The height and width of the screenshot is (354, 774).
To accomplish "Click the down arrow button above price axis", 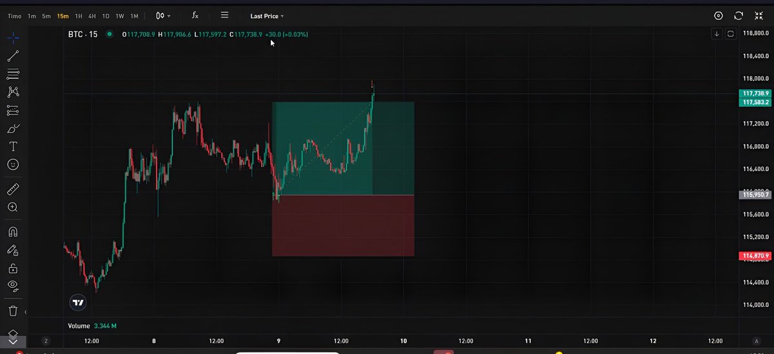I will click(x=717, y=33).
